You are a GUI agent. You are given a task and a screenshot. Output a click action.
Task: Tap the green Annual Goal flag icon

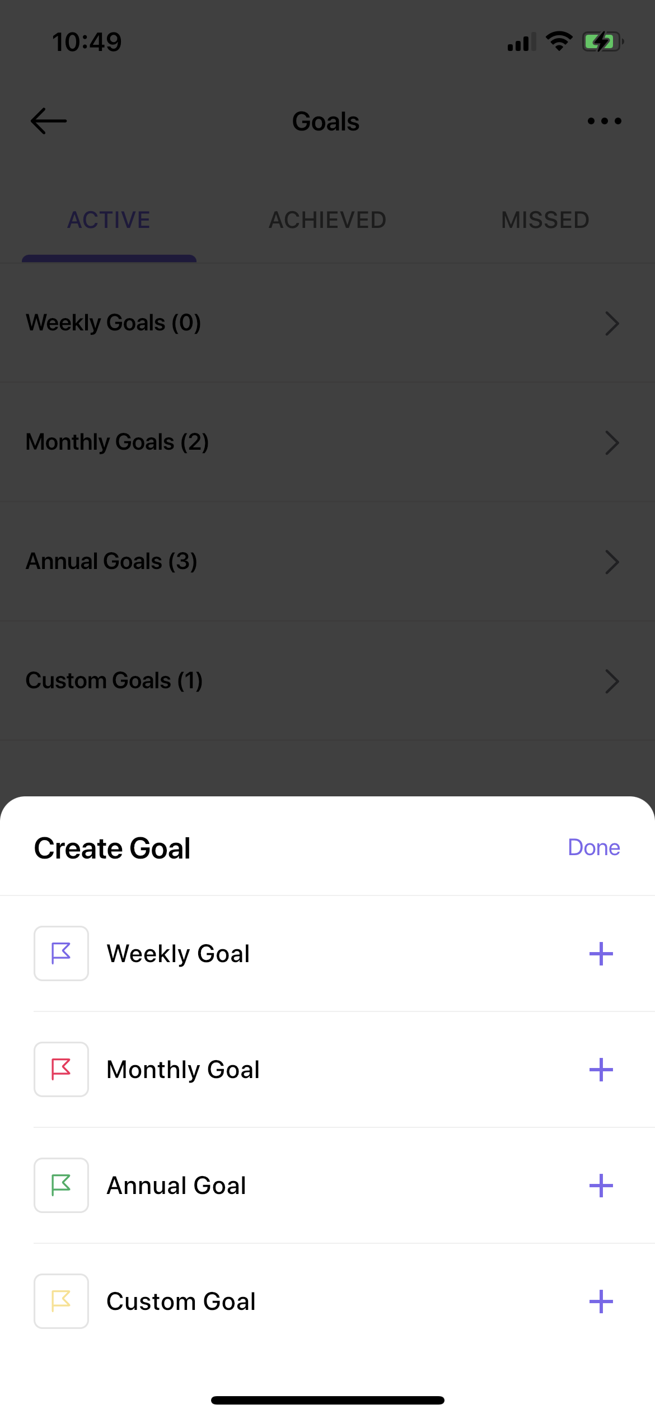(x=61, y=1185)
